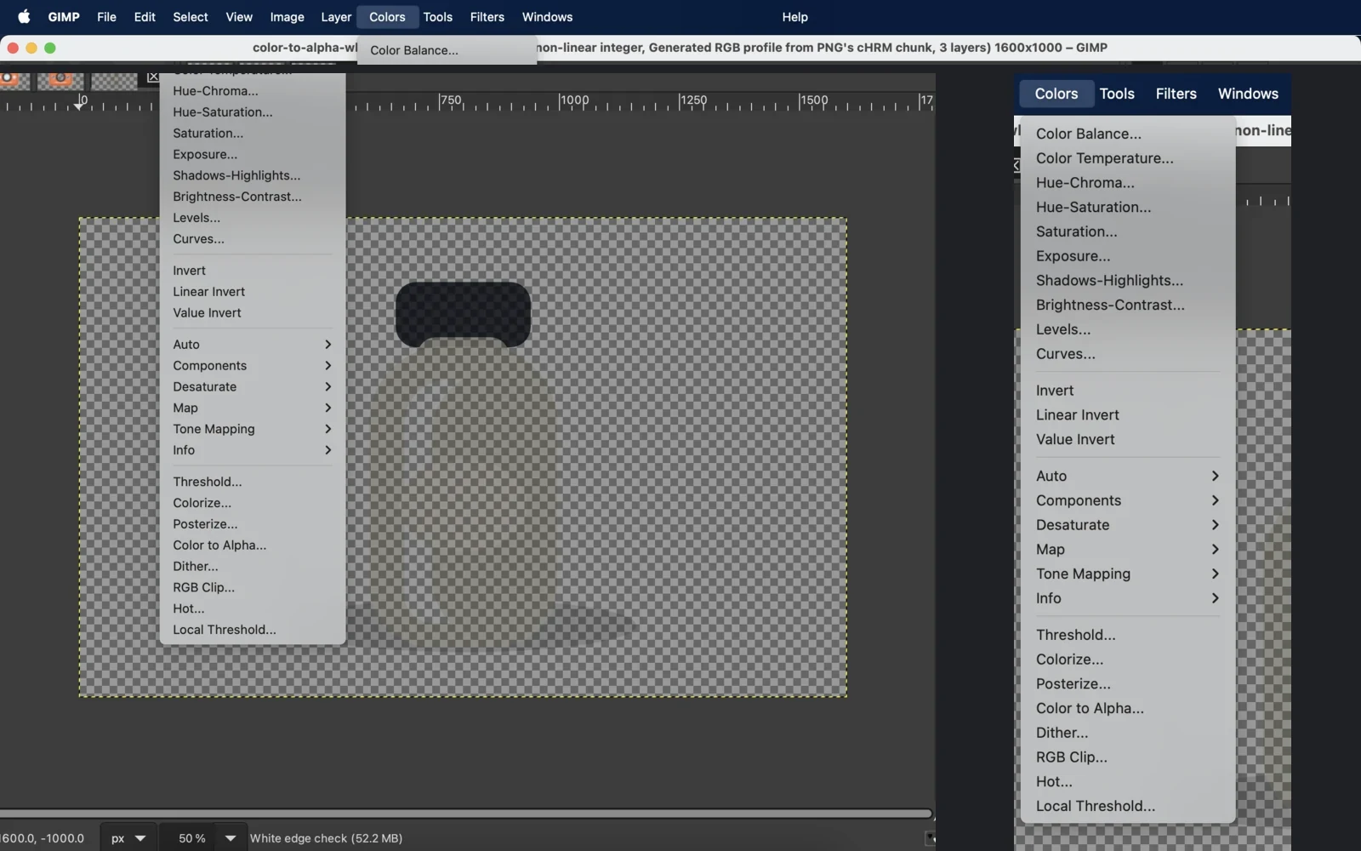
Task: Open the Apple menu
Action: pos(24,17)
